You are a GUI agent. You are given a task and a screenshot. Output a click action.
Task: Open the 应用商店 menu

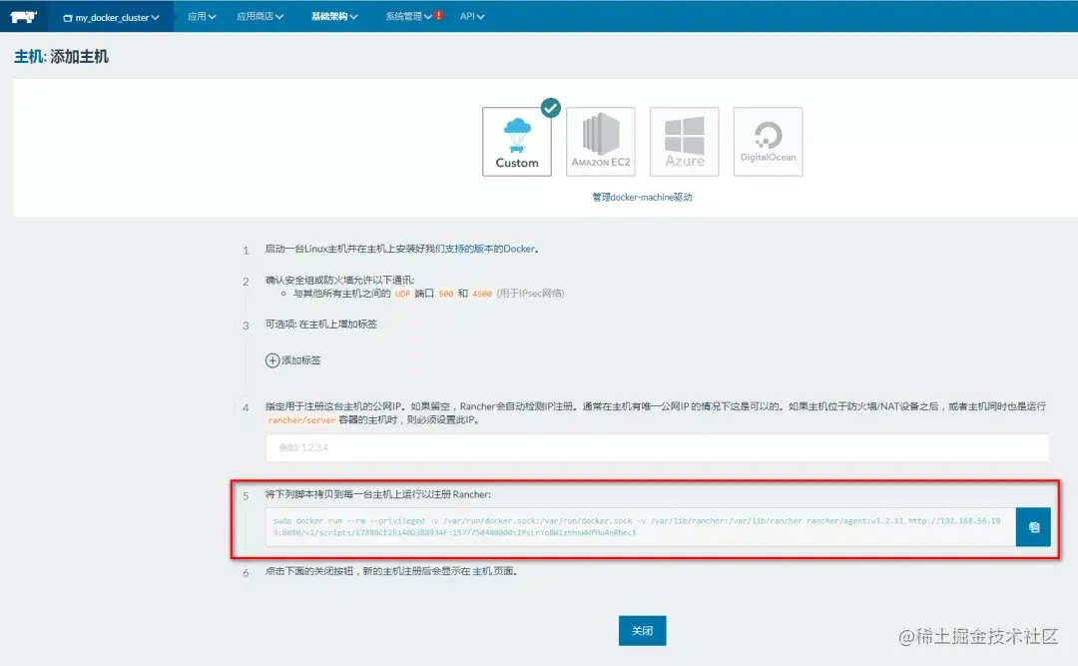(x=259, y=16)
